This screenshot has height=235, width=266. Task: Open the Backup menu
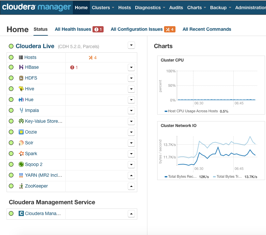(220, 8)
